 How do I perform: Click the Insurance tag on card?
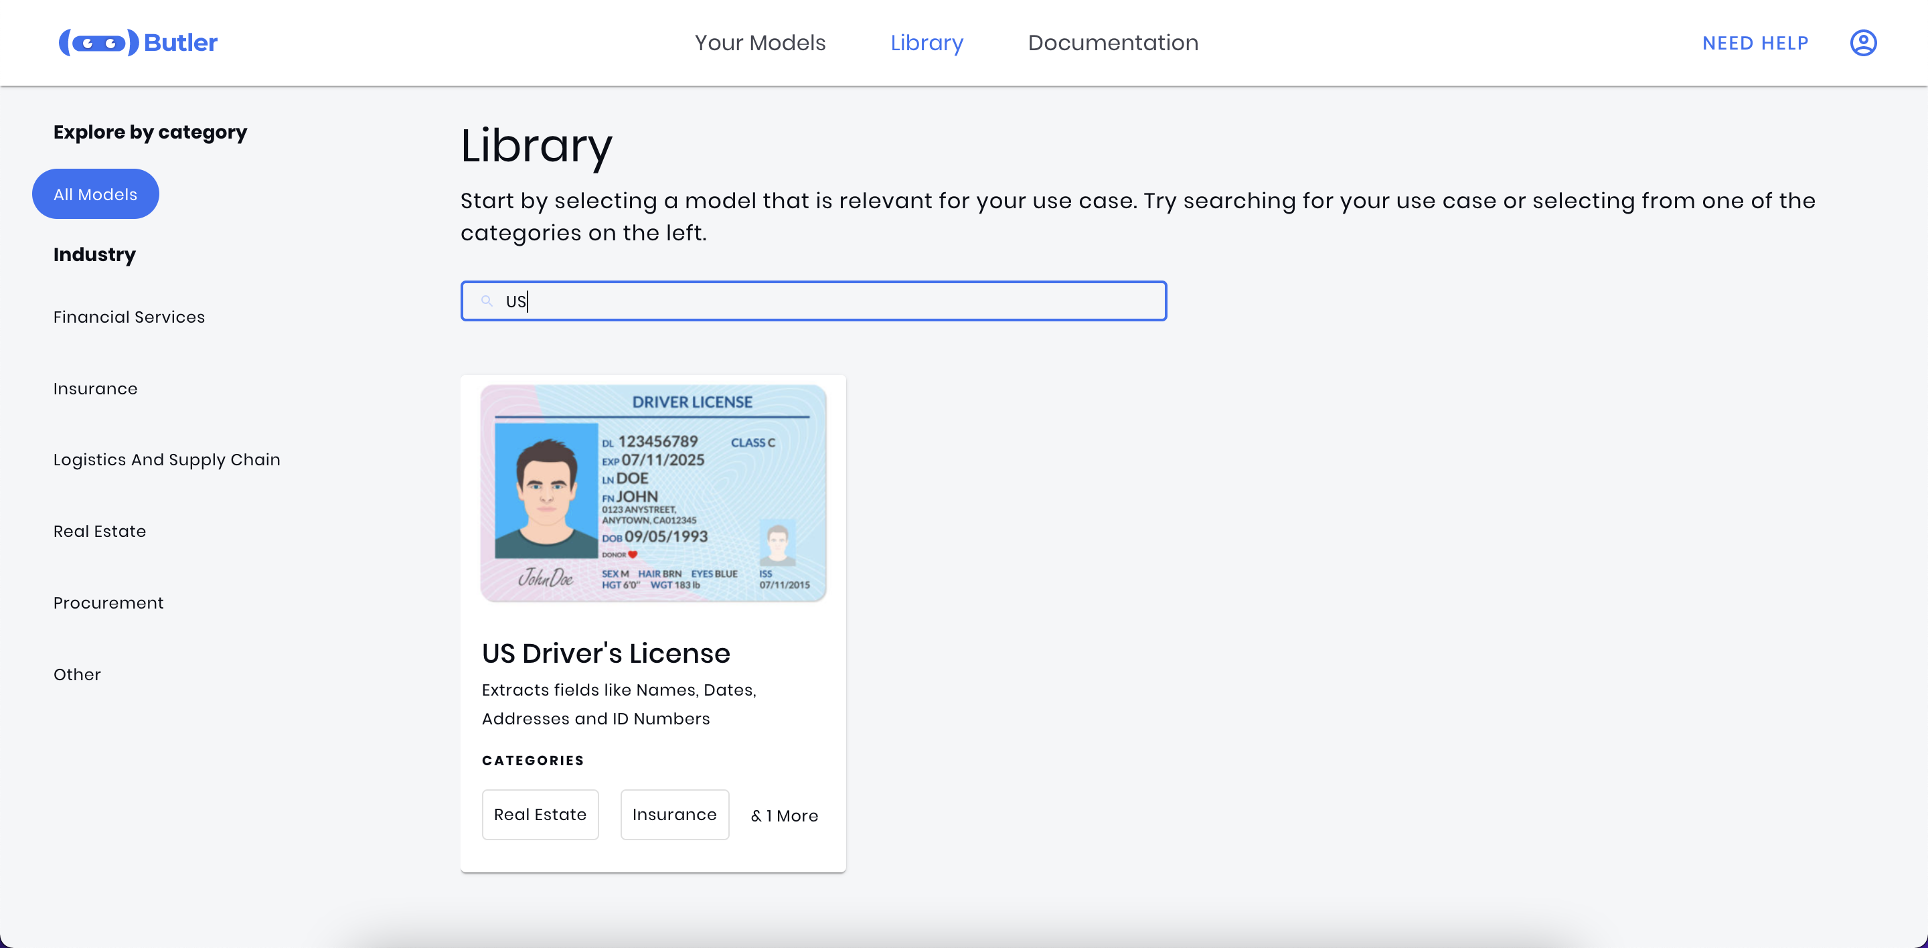674,815
